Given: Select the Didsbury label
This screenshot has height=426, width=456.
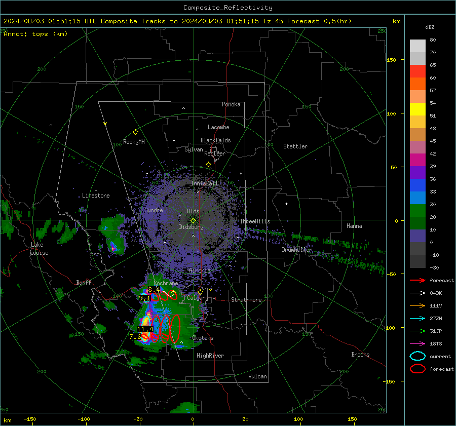Looking at the screenshot, I should [191, 227].
